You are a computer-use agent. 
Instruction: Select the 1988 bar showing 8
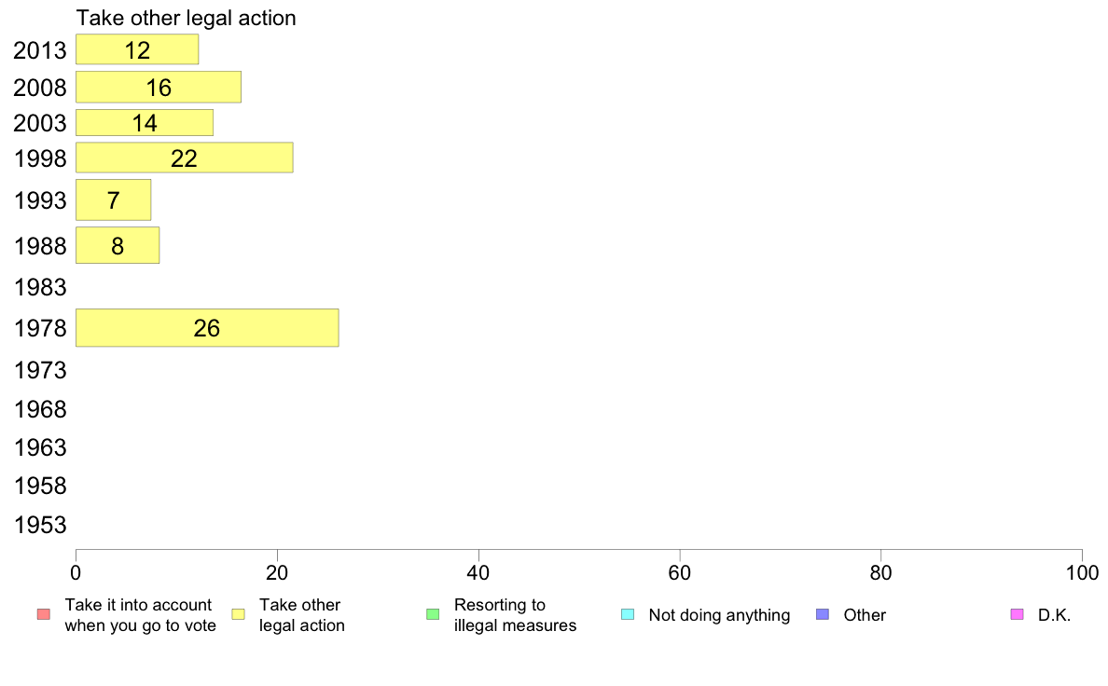(118, 245)
